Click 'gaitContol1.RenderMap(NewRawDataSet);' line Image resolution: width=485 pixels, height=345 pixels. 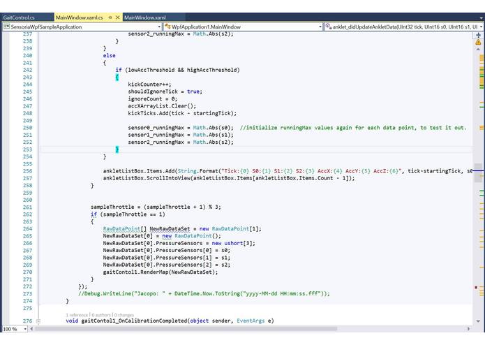[x=161, y=272]
